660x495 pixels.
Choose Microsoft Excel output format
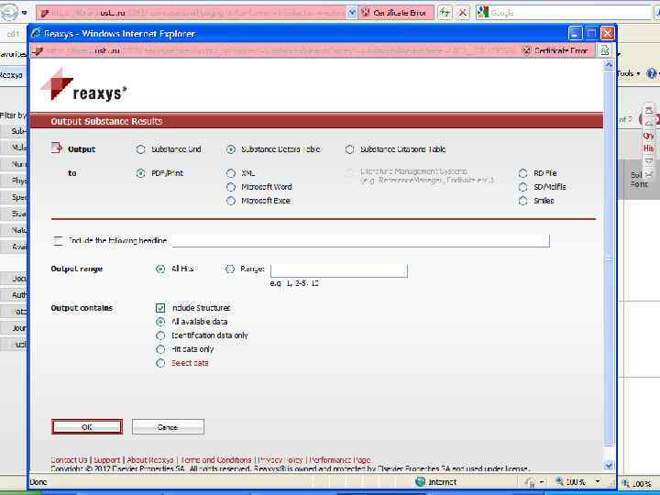tap(231, 201)
